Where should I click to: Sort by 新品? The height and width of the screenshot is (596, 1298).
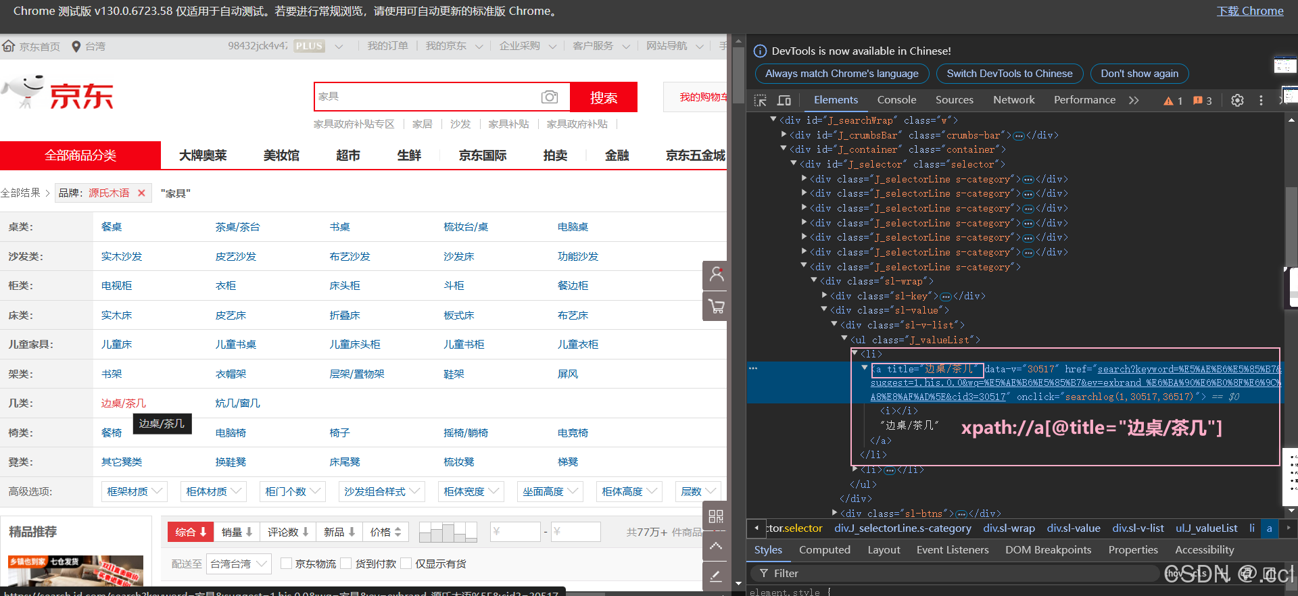[x=339, y=532]
